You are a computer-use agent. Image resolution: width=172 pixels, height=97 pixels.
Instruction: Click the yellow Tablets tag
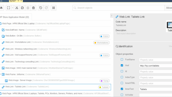click(104, 87)
